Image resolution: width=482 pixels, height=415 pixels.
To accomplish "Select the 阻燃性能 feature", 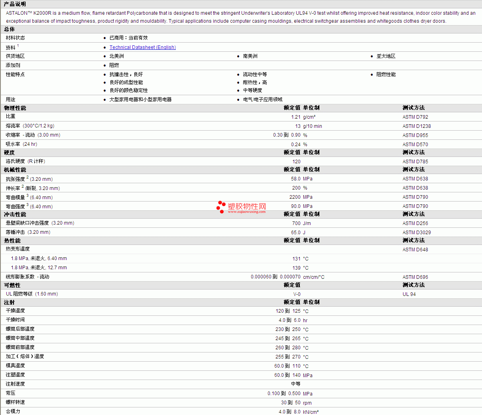I will [386, 74].
